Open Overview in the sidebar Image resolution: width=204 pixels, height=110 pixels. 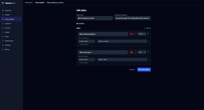(x=11, y=10)
